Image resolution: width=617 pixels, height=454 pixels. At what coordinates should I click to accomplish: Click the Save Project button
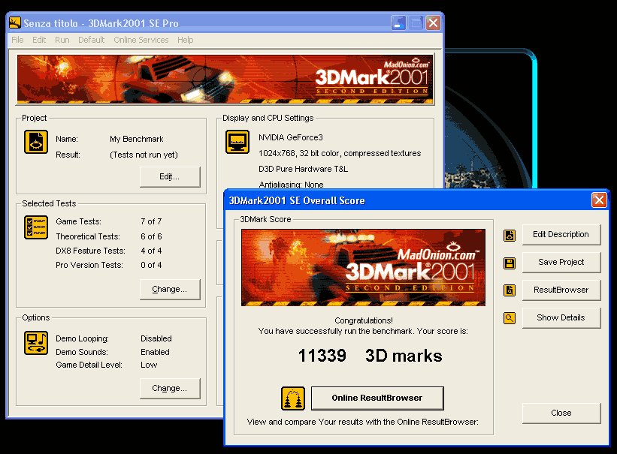click(x=561, y=262)
